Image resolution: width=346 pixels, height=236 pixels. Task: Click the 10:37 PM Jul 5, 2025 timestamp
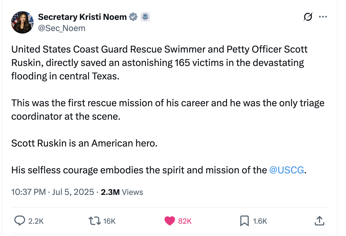point(53,192)
